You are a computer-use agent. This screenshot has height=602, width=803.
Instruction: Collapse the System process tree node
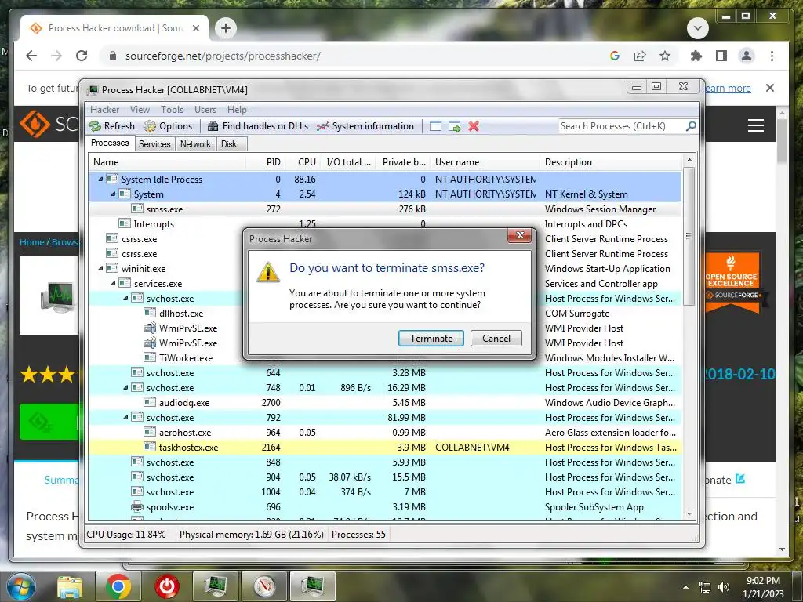113,194
